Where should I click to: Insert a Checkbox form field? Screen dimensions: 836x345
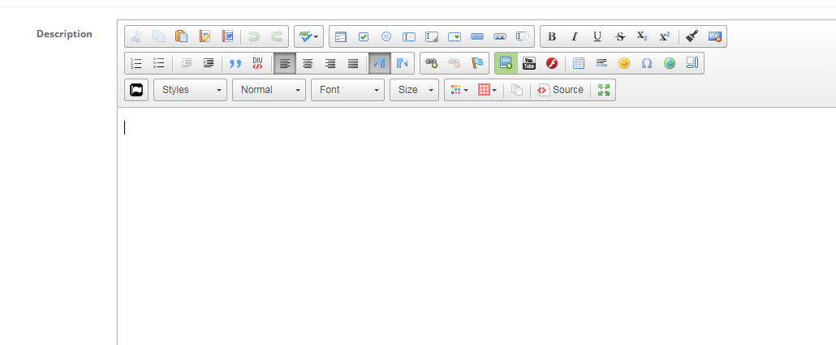pos(364,36)
